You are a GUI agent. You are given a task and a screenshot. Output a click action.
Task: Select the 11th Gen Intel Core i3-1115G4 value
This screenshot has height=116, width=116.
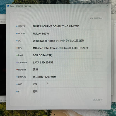61,48
